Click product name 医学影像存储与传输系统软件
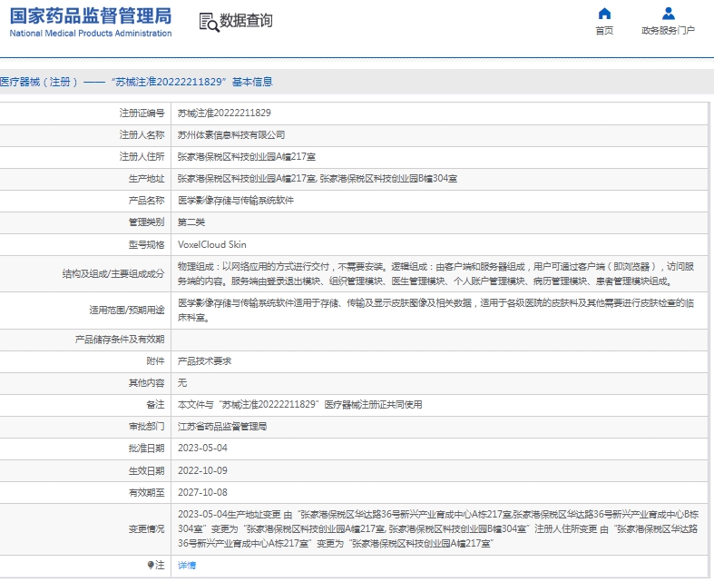Image resolution: width=714 pixels, height=582 pixels. pos(236,201)
